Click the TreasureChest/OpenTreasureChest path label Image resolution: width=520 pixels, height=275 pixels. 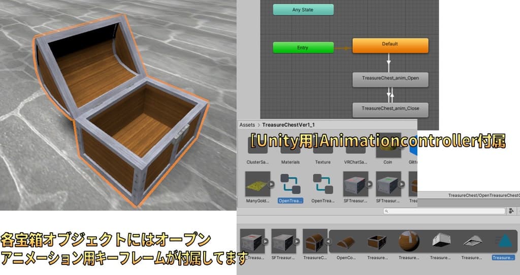484,195
